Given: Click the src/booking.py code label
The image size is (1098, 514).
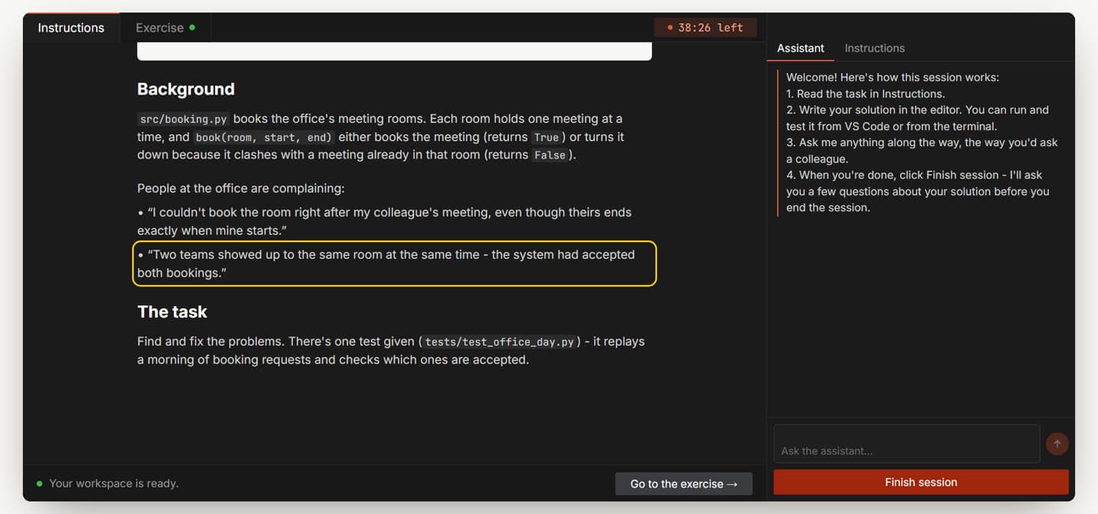Looking at the screenshot, I should click(x=183, y=120).
